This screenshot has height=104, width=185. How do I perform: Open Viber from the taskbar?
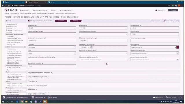[x=36, y=101]
